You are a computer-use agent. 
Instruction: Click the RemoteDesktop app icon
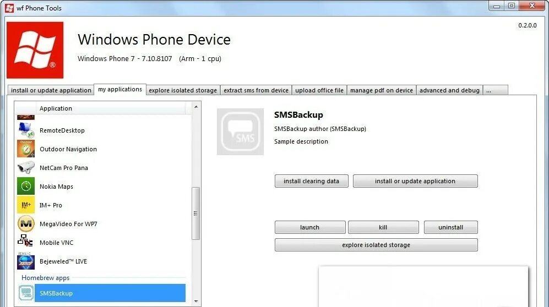pos(26,130)
